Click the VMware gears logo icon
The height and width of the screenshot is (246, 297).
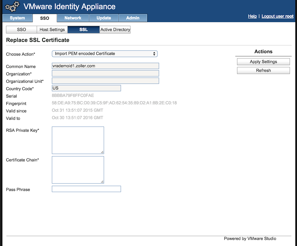pos(12,7)
